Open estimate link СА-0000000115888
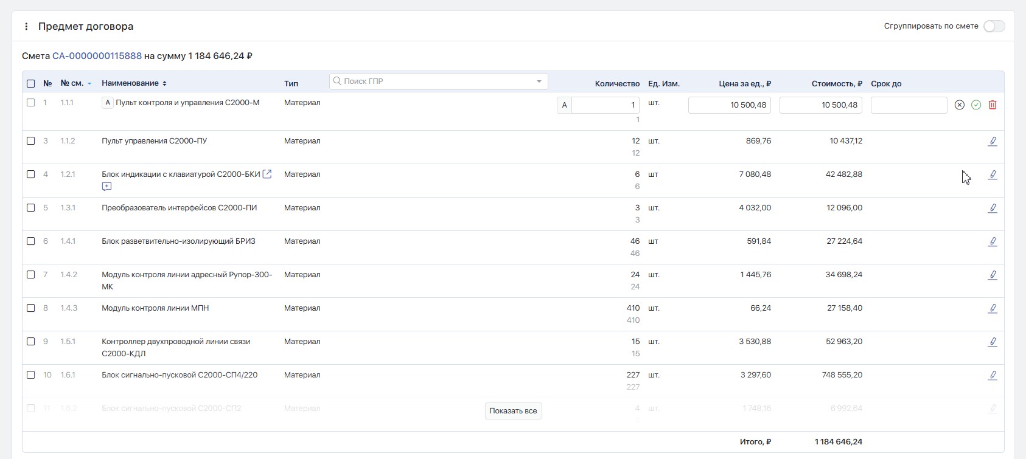The image size is (1026, 459). (x=97, y=56)
